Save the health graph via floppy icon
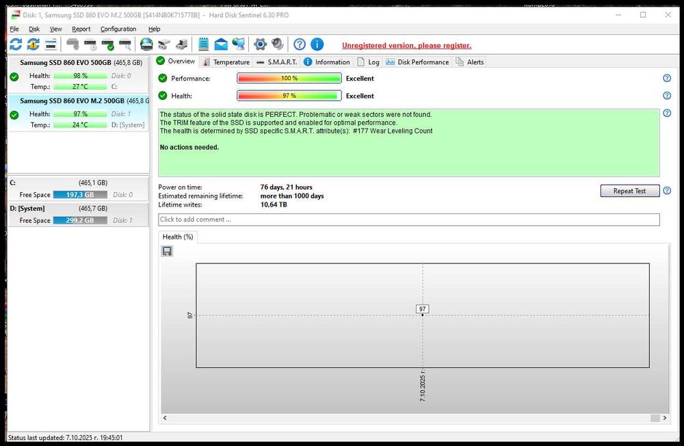This screenshot has height=446, width=684. pos(167,251)
